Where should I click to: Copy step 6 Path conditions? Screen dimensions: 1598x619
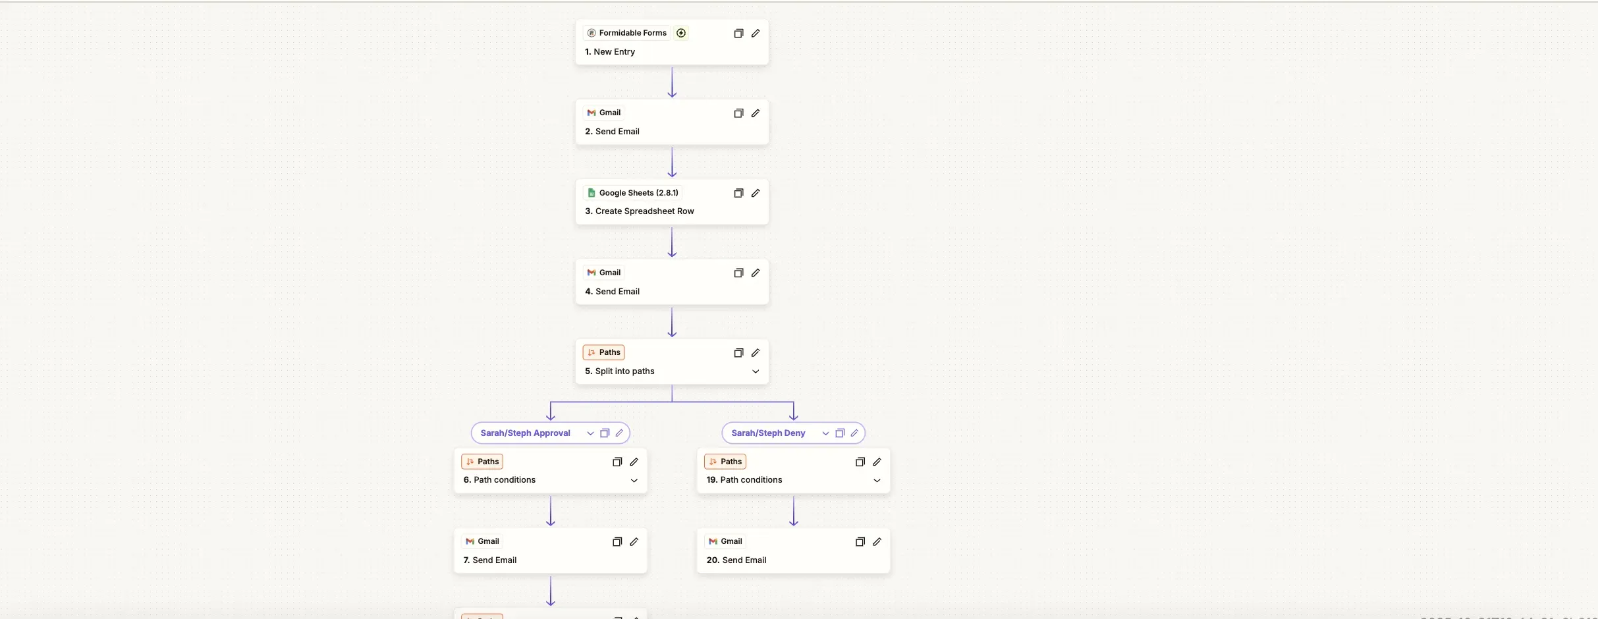tap(617, 462)
